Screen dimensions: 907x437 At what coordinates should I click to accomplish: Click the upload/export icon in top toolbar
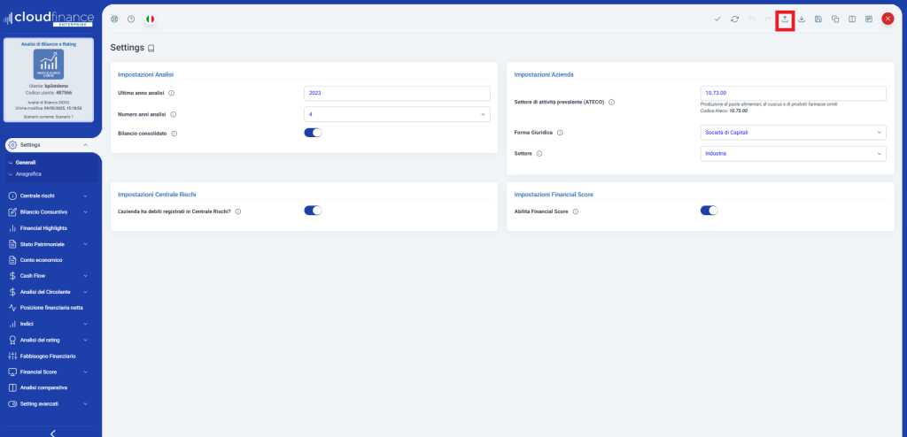click(x=785, y=19)
